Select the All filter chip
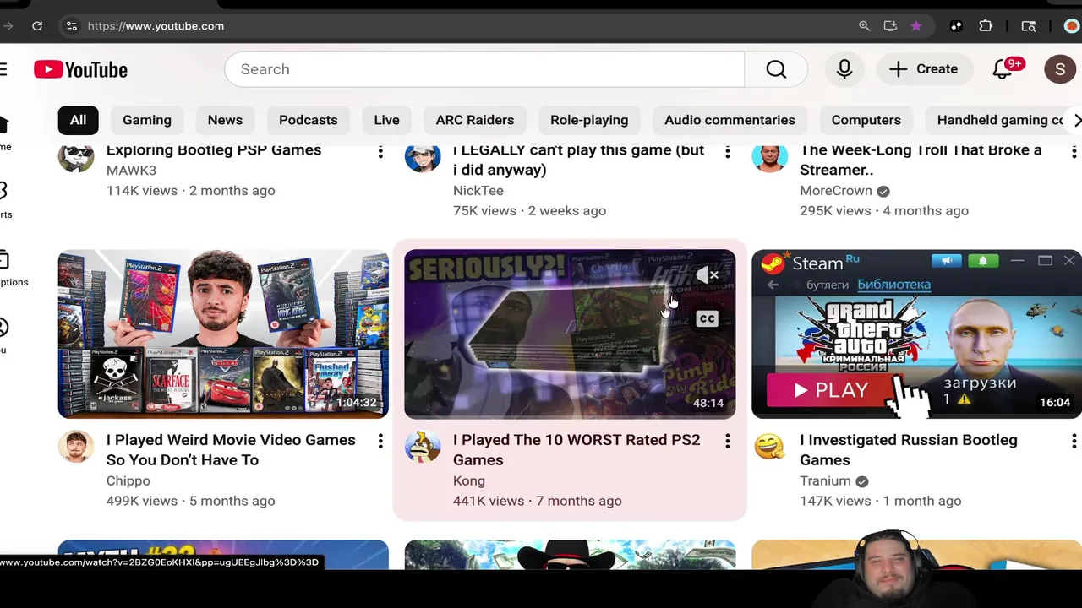This screenshot has width=1082, height=608. click(x=78, y=120)
